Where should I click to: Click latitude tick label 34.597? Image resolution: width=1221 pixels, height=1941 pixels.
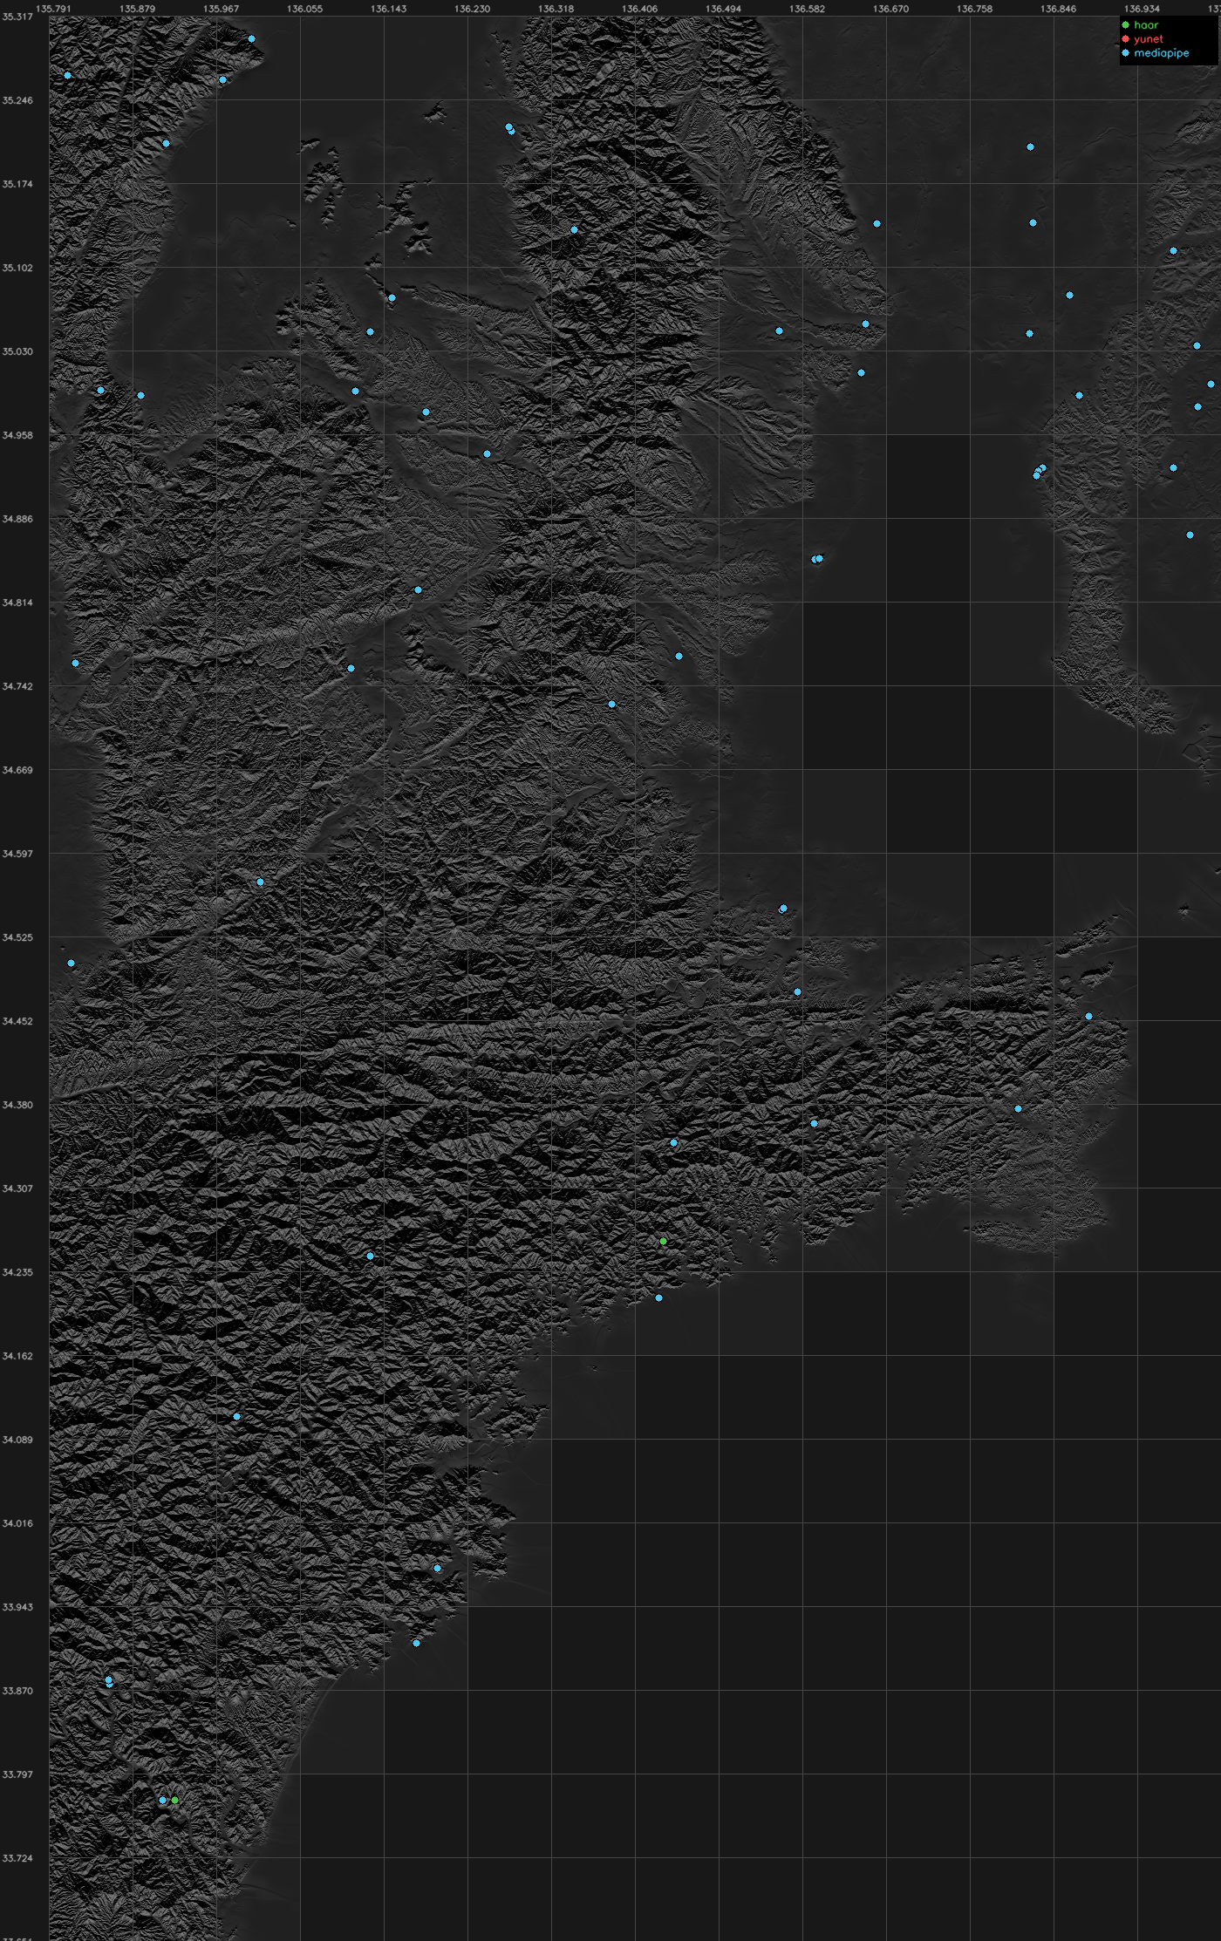click(17, 854)
